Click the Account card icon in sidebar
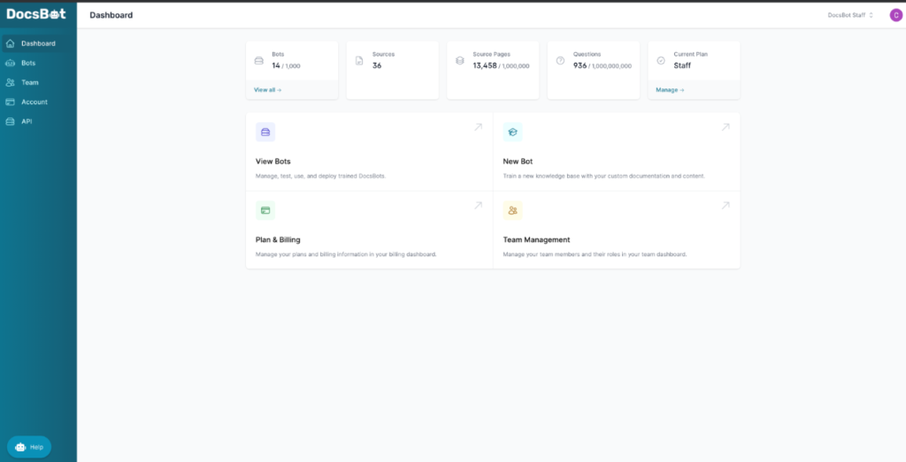This screenshot has width=906, height=462. [x=10, y=102]
